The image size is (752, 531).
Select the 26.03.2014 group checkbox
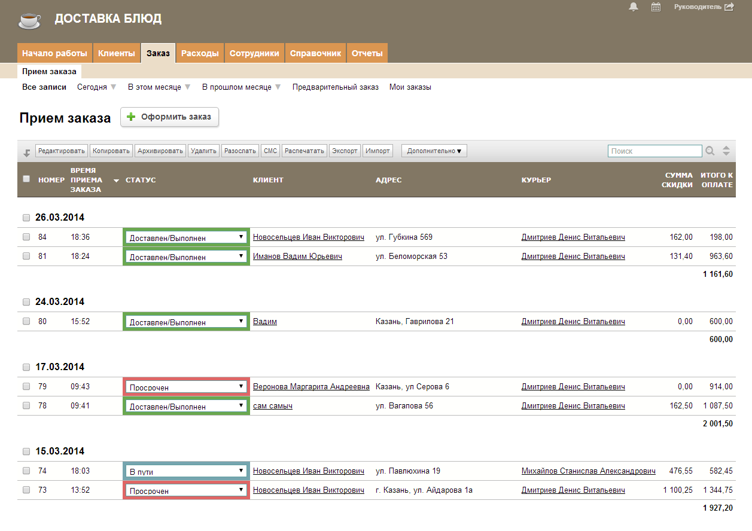pos(26,218)
